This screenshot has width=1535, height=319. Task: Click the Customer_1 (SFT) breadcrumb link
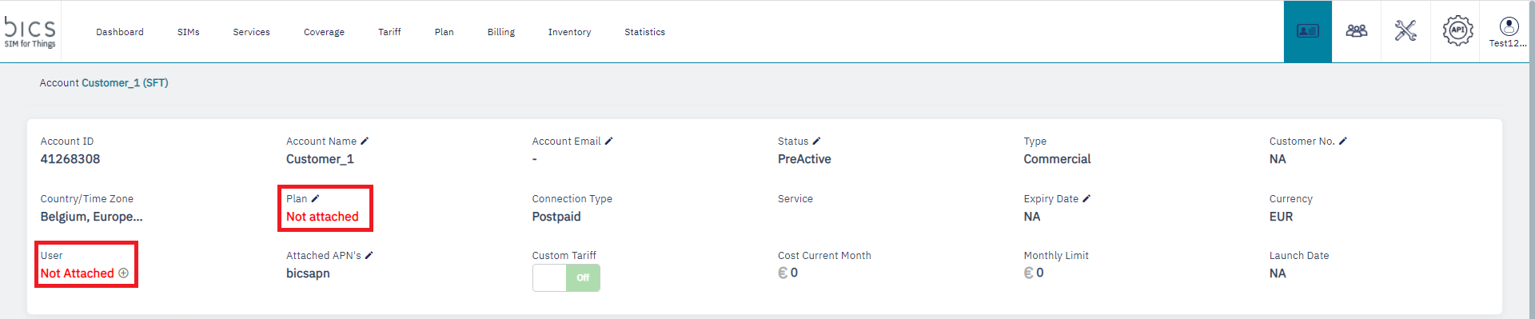pyautogui.click(x=125, y=83)
